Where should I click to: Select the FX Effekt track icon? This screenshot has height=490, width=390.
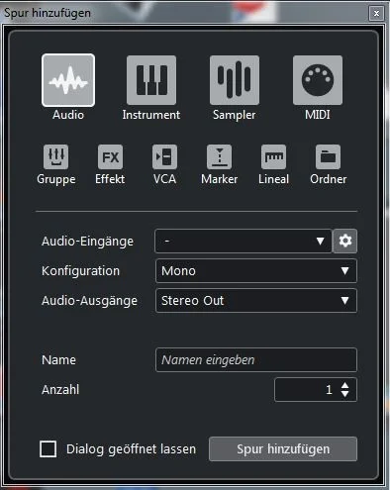(x=110, y=156)
